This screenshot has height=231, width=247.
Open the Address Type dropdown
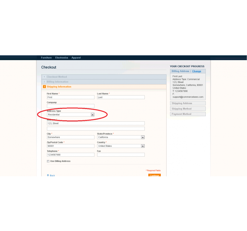71,114
